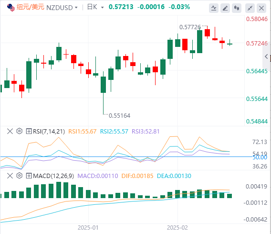Click the 2025-01 timeline label

[88, 228]
